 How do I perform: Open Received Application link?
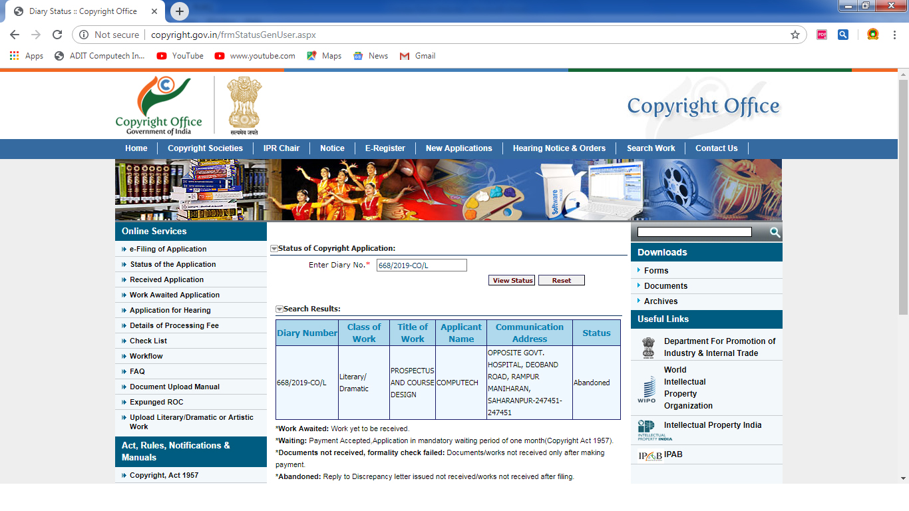point(167,279)
